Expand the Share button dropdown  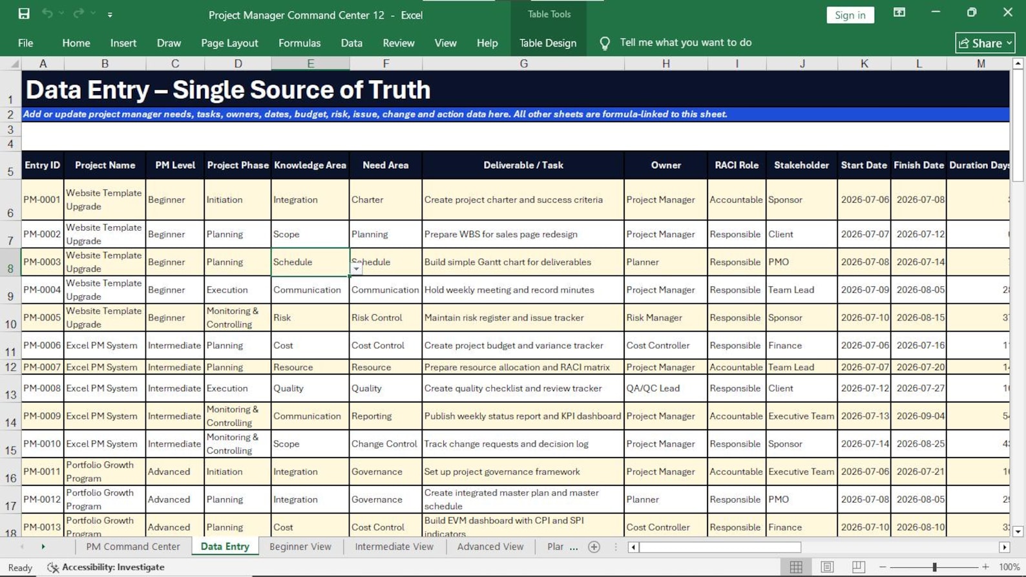[x=1009, y=43]
